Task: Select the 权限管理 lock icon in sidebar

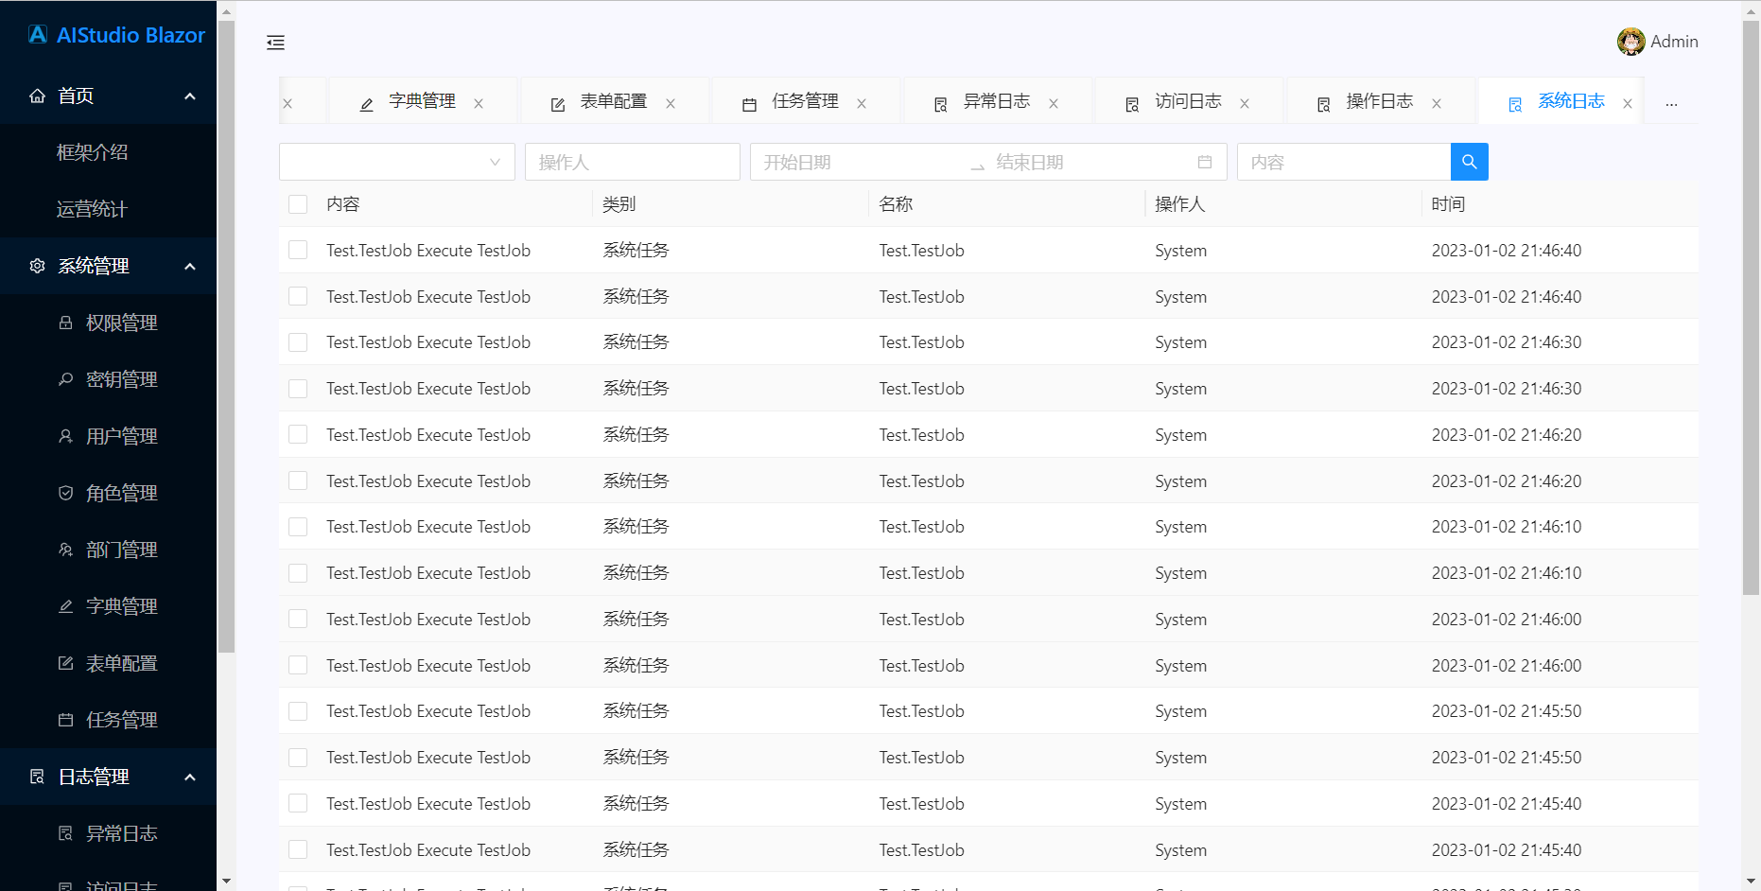Action: [65, 322]
